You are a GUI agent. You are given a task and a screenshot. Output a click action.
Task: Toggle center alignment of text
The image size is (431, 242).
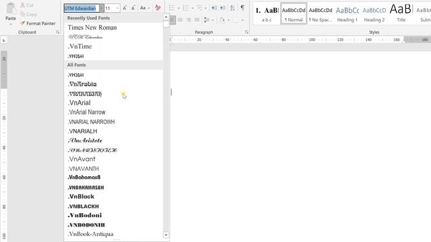(180, 19)
